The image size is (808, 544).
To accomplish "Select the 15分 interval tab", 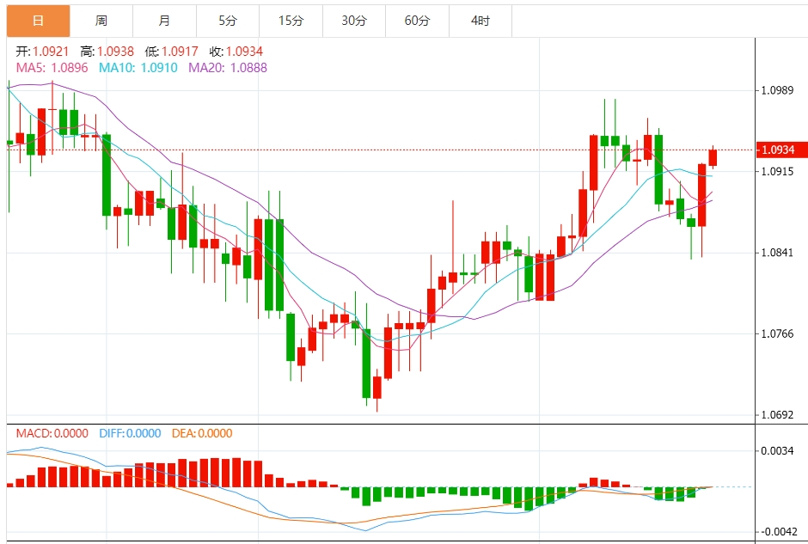I will (x=291, y=20).
